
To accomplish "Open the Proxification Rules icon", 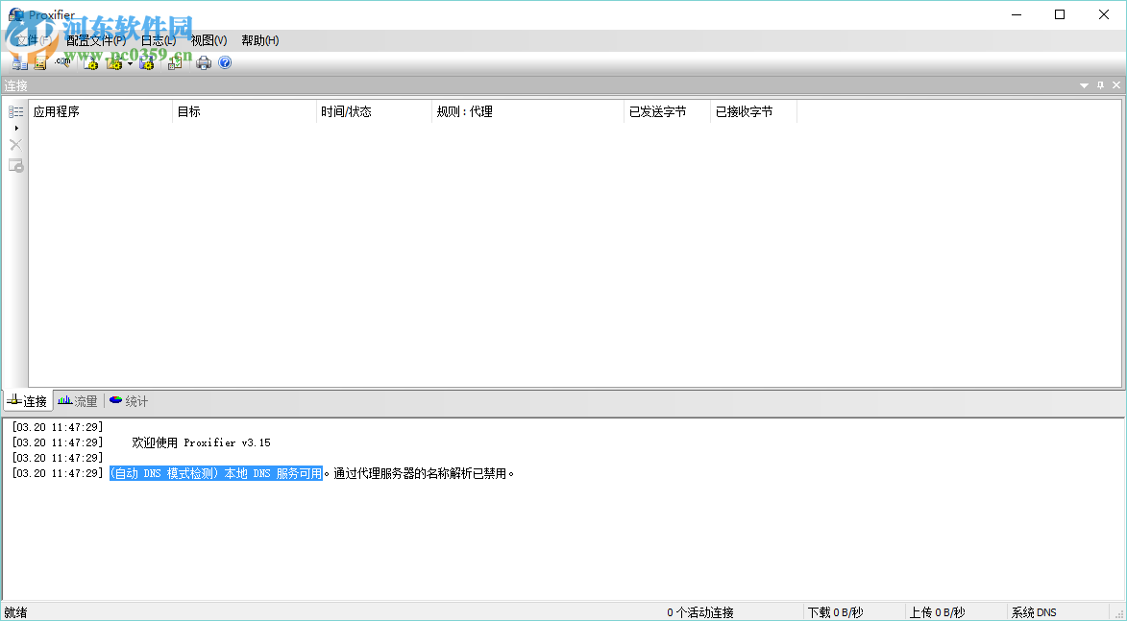I will point(41,62).
